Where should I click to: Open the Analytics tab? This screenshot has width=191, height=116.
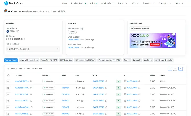pos(148,60)
